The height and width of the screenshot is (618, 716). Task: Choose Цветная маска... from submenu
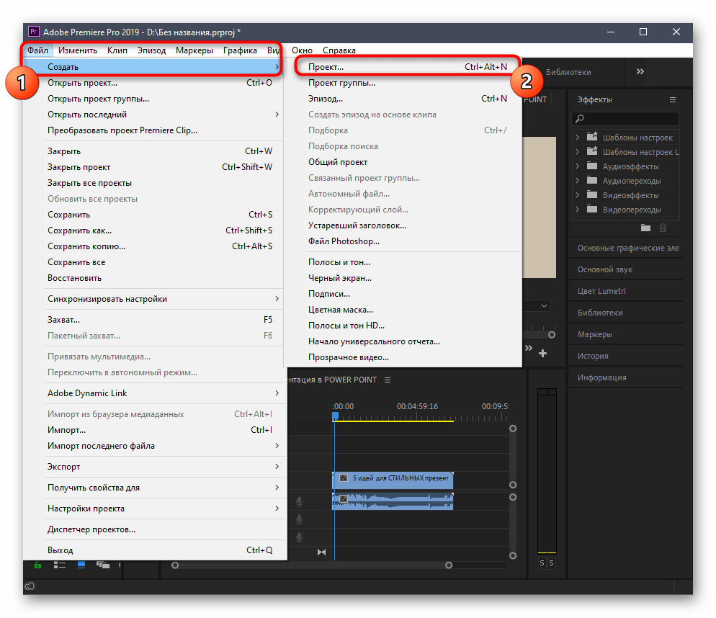point(403,310)
